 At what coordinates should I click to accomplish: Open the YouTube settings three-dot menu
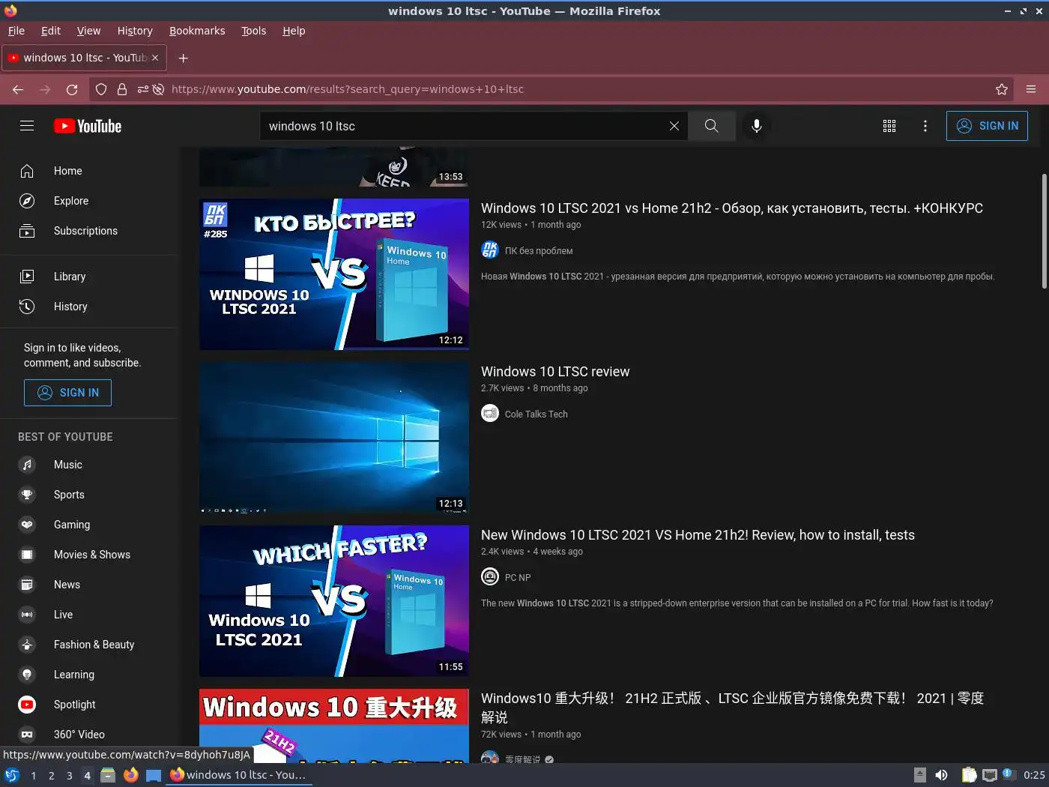tap(925, 126)
